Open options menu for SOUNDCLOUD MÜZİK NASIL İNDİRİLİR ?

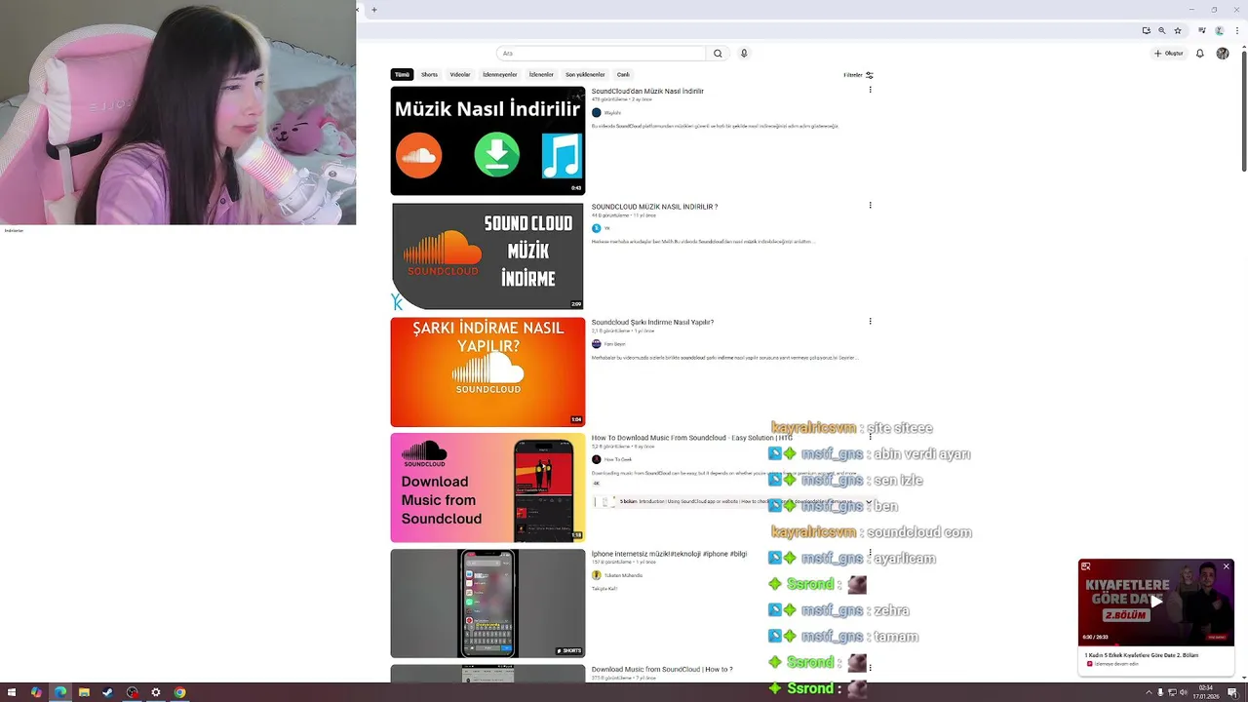pos(870,206)
